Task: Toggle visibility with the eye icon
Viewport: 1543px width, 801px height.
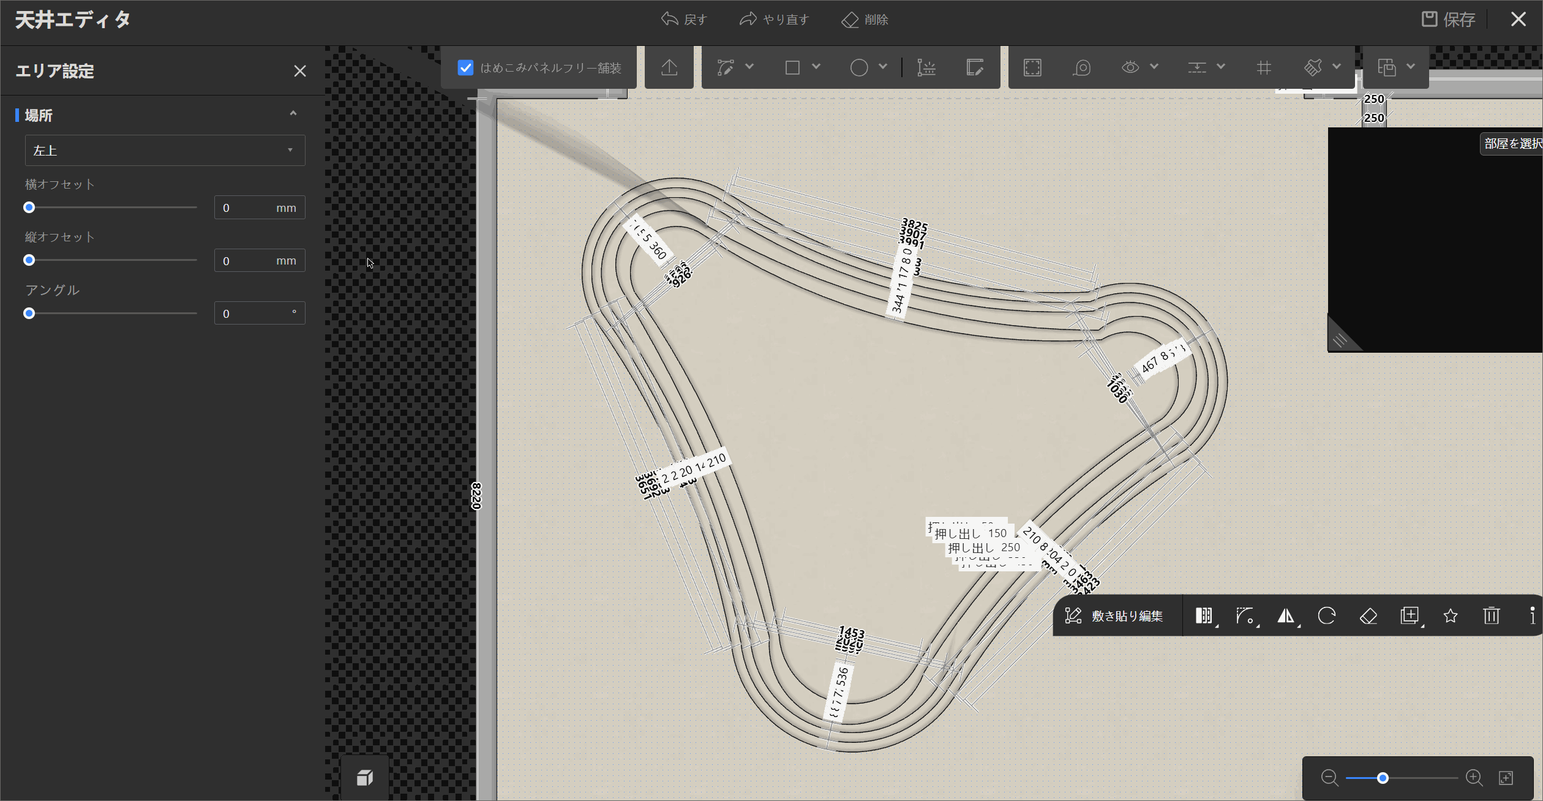Action: 1130,67
